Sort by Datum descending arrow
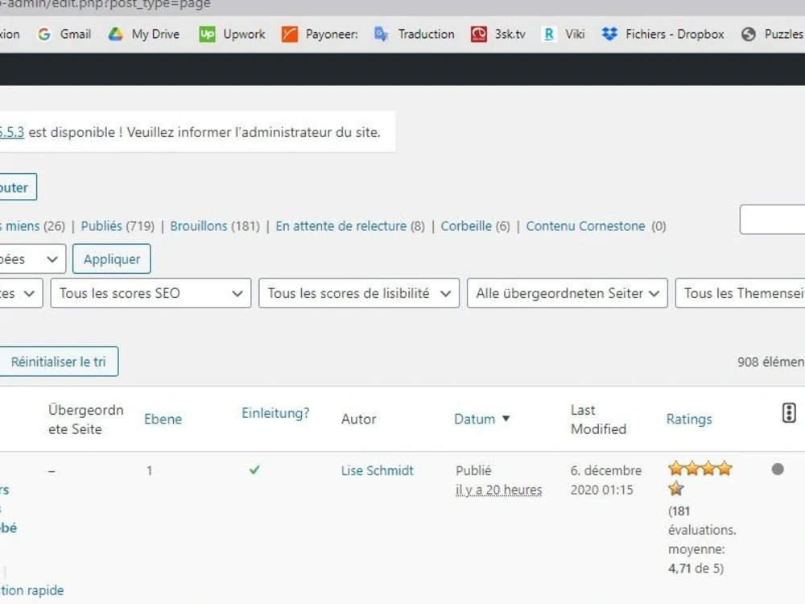805x604 pixels. tap(506, 419)
